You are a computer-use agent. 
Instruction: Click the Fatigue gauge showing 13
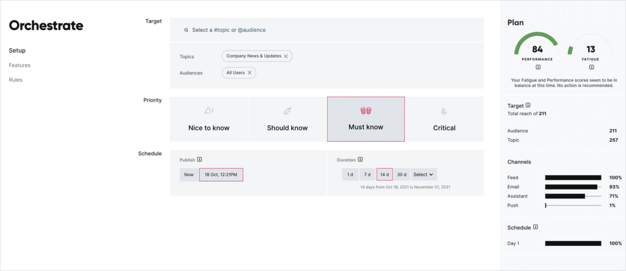pyautogui.click(x=591, y=45)
